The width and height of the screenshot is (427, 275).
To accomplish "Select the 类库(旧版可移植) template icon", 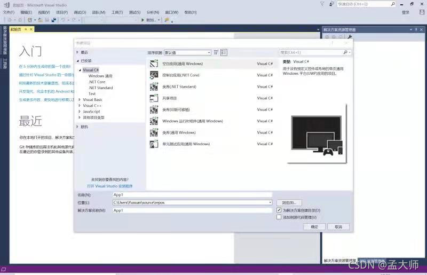I will (x=154, y=109).
